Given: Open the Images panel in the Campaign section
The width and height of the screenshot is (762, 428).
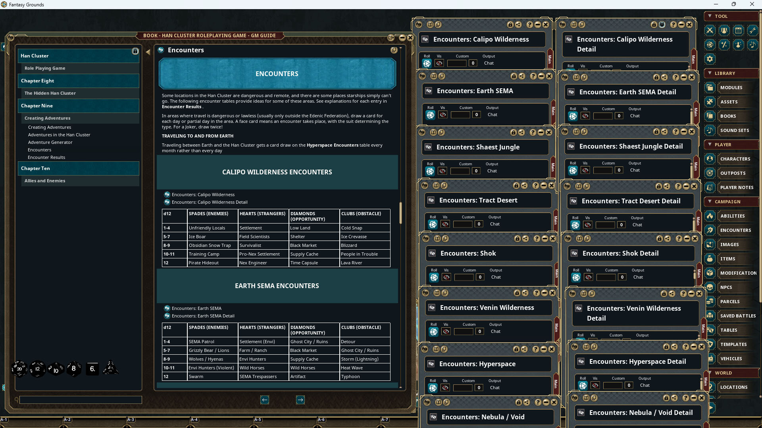Looking at the screenshot, I should 730,245.
